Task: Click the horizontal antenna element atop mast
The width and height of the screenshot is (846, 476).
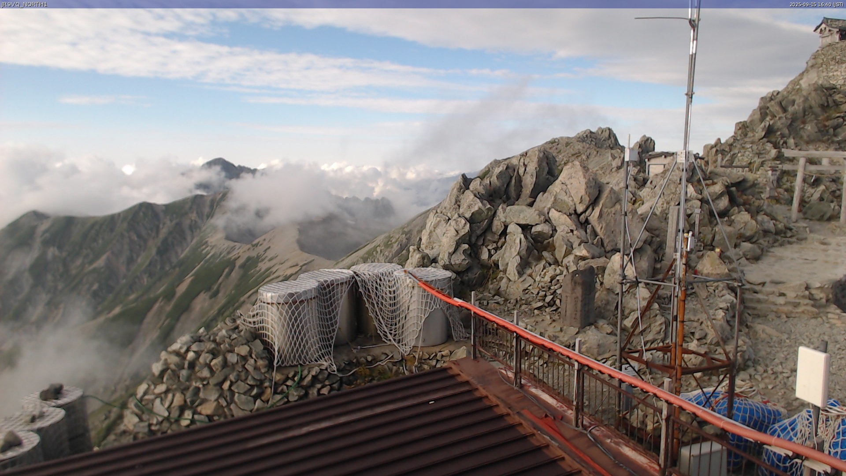Action: 661,19
